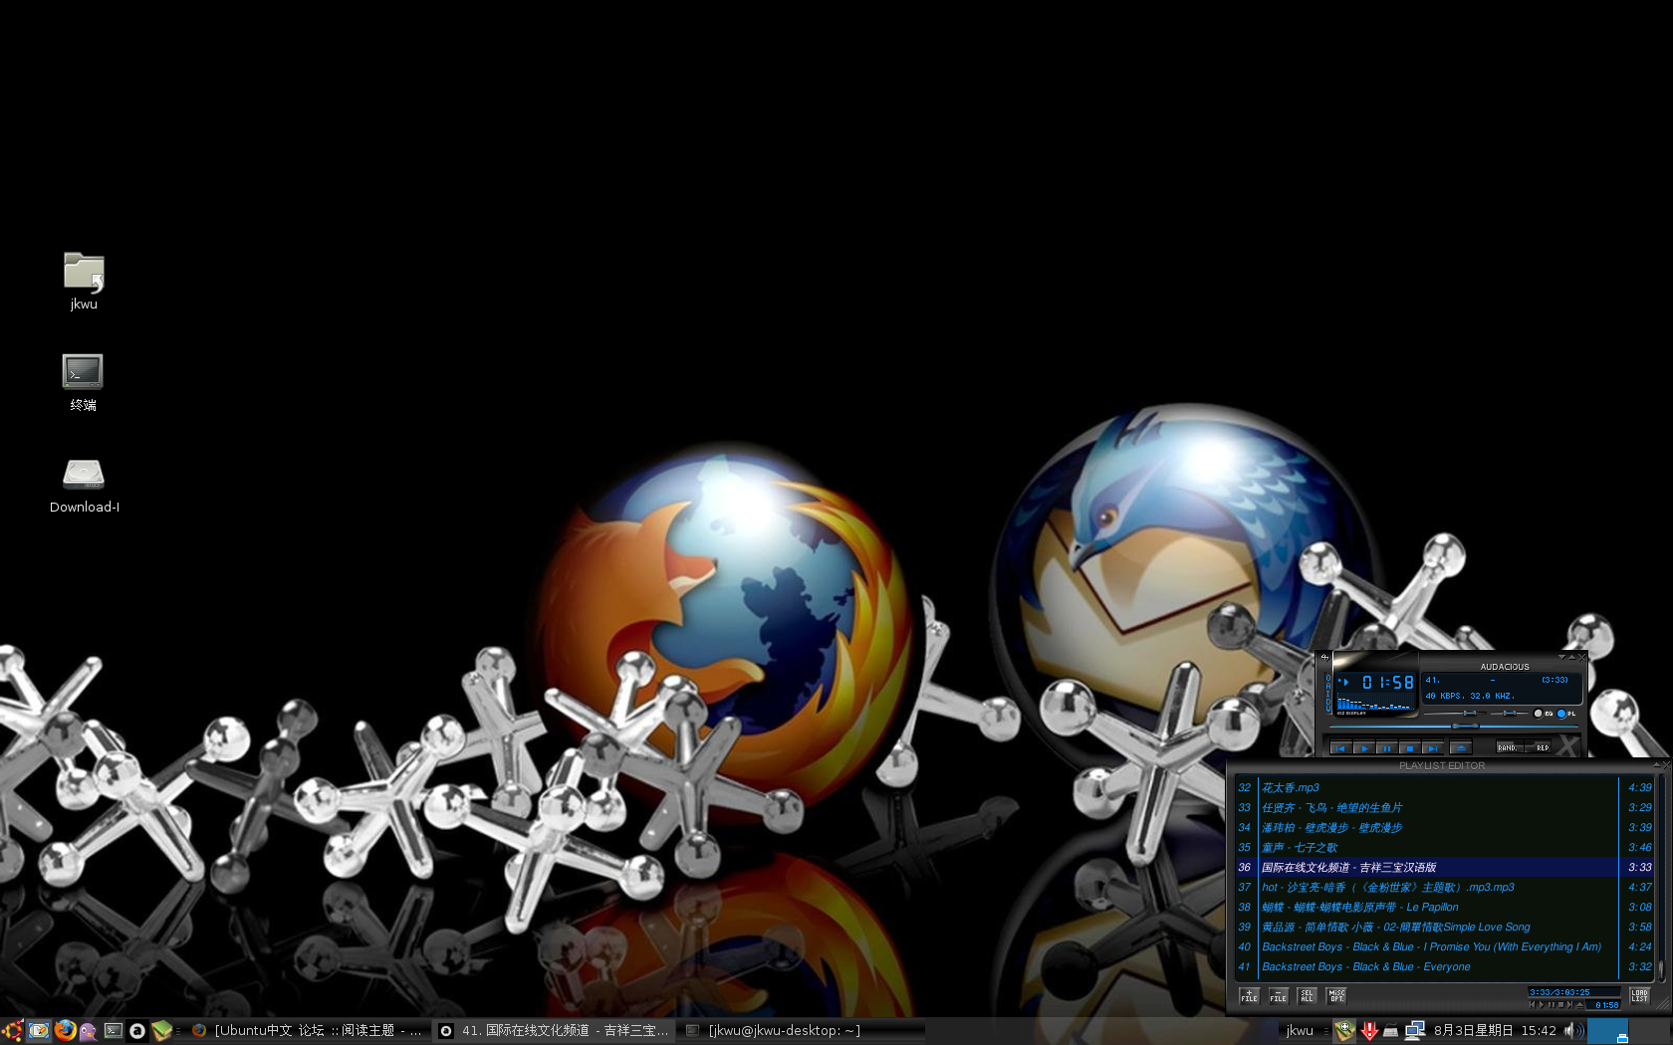This screenshot has width=1673, height=1045.
Task: Launch Pidgin messenger from the panel
Action: (89, 1031)
